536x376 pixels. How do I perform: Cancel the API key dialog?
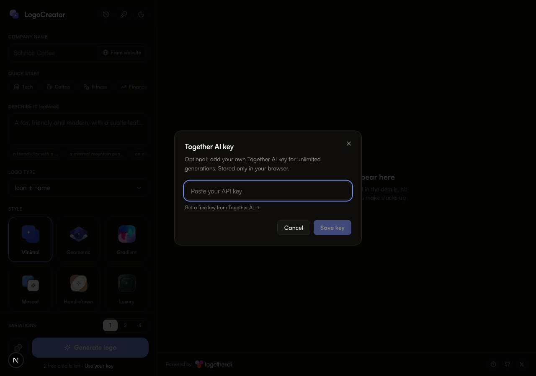pyautogui.click(x=294, y=228)
